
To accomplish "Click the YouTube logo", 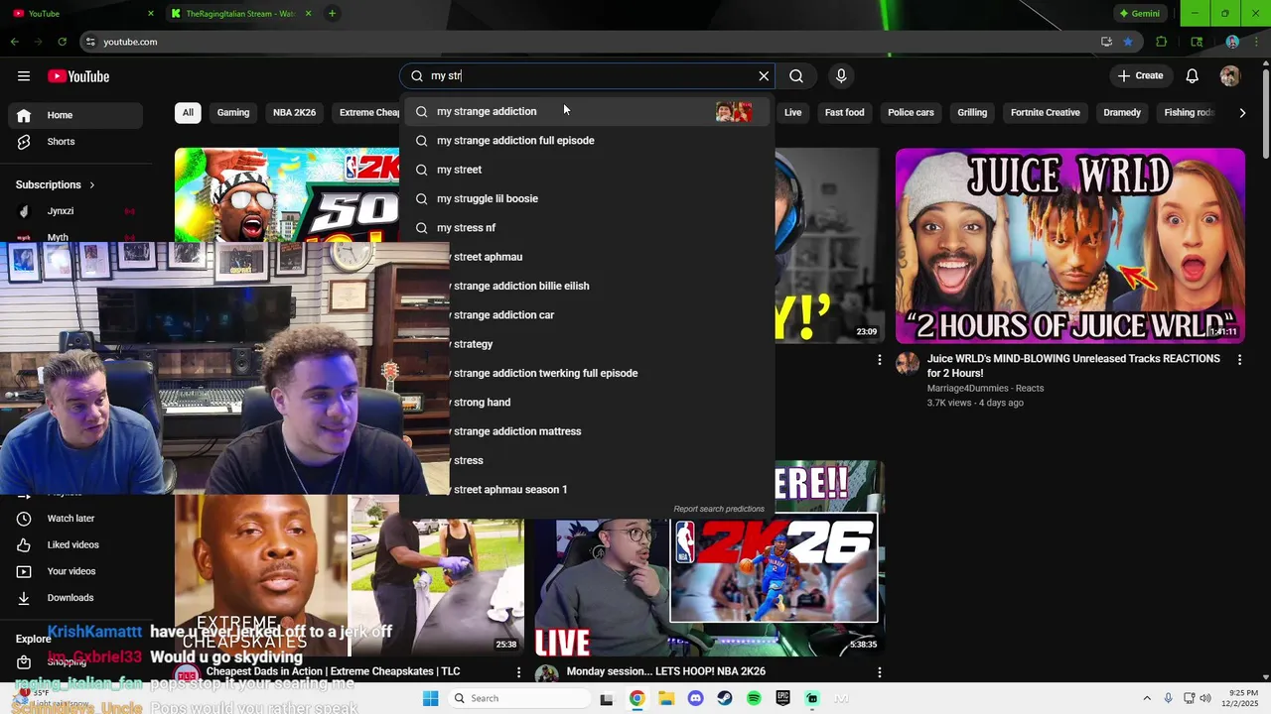I will pyautogui.click(x=78, y=76).
